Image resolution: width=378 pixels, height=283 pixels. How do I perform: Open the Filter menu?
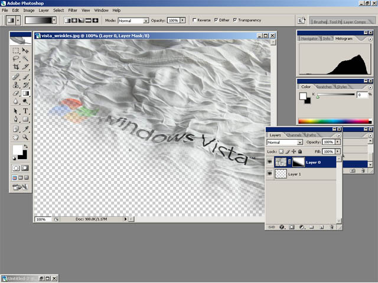(x=73, y=10)
